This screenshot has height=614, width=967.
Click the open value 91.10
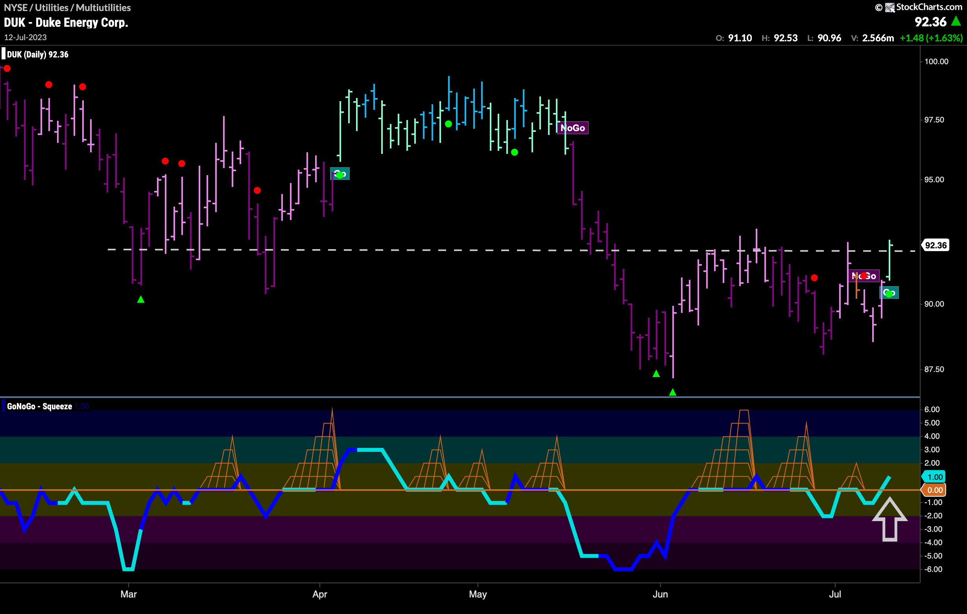click(740, 38)
